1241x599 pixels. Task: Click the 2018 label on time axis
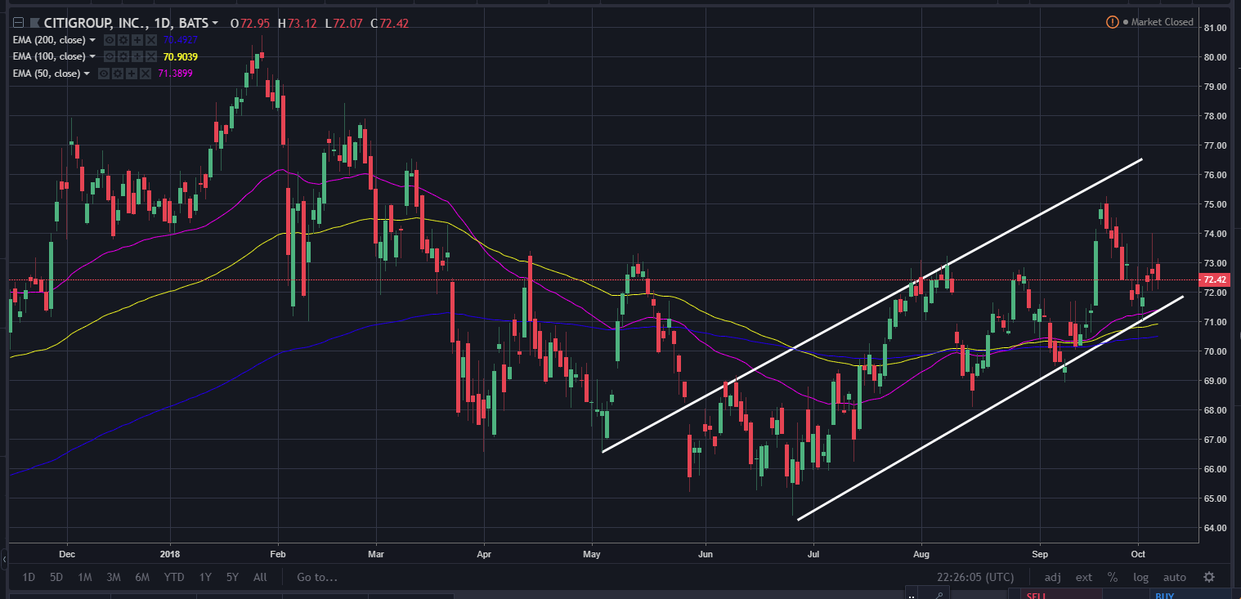pos(172,552)
